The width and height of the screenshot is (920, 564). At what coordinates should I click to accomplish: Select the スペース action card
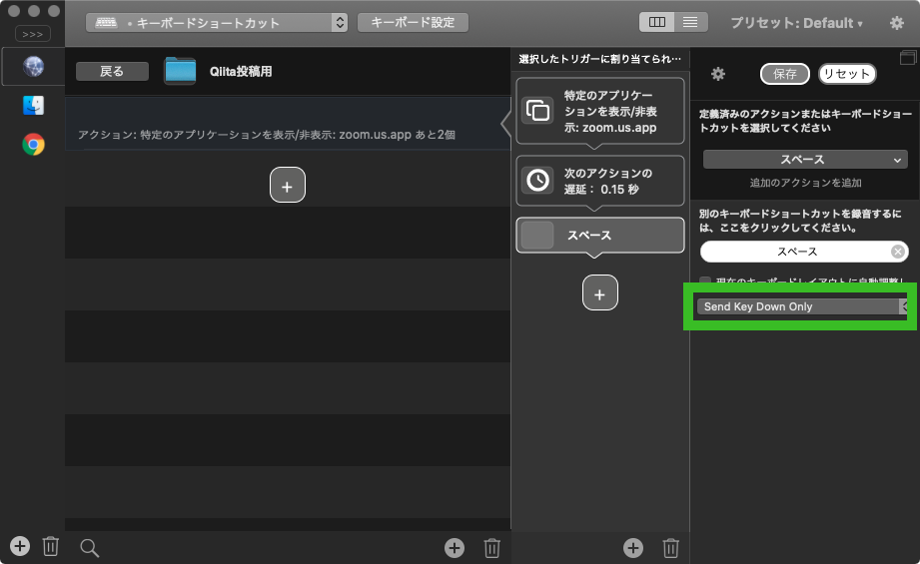click(600, 236)
